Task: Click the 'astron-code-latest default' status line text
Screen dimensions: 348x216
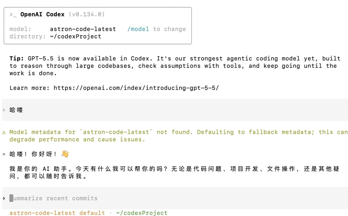Action: tap(57, 213)
